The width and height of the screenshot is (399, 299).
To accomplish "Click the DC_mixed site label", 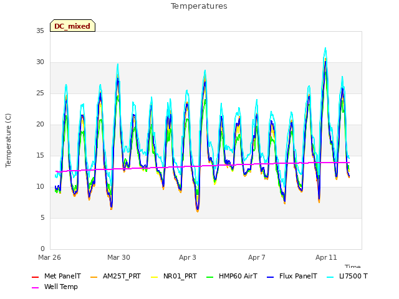I will click(x=72, y=26).
